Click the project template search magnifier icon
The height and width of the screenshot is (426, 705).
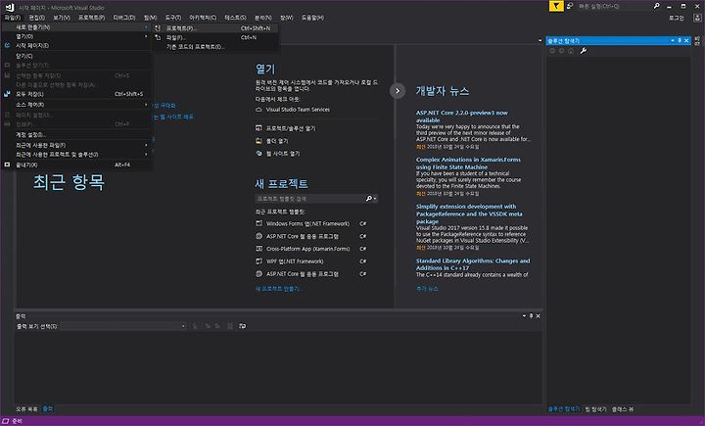369,199
